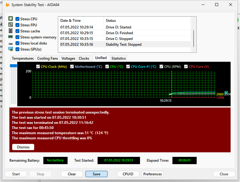This screenshot has width=240, height=182.
Task: Toggle CPU Core (V) graph checkbox
Action: point(186,67)
